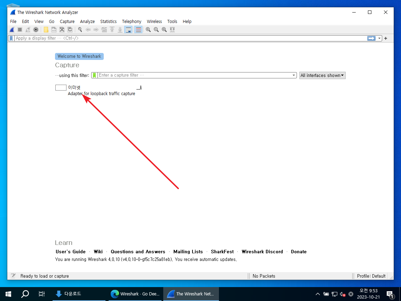Open the SharkFest link
This screenshot has width=401, height=301.
[222, 252]
